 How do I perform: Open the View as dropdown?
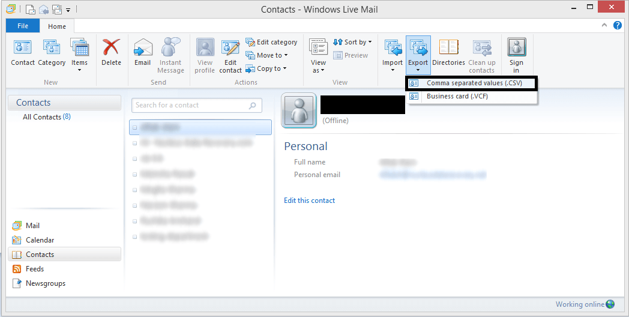(318, 56)
